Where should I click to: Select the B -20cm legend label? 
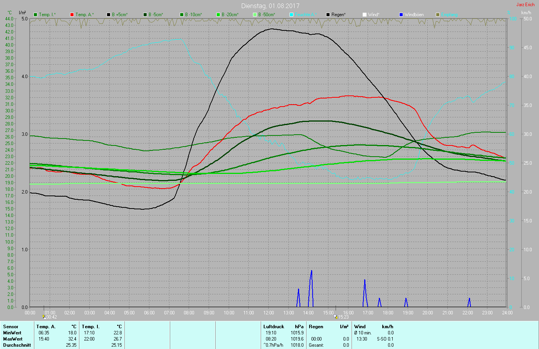coord(230,15)
